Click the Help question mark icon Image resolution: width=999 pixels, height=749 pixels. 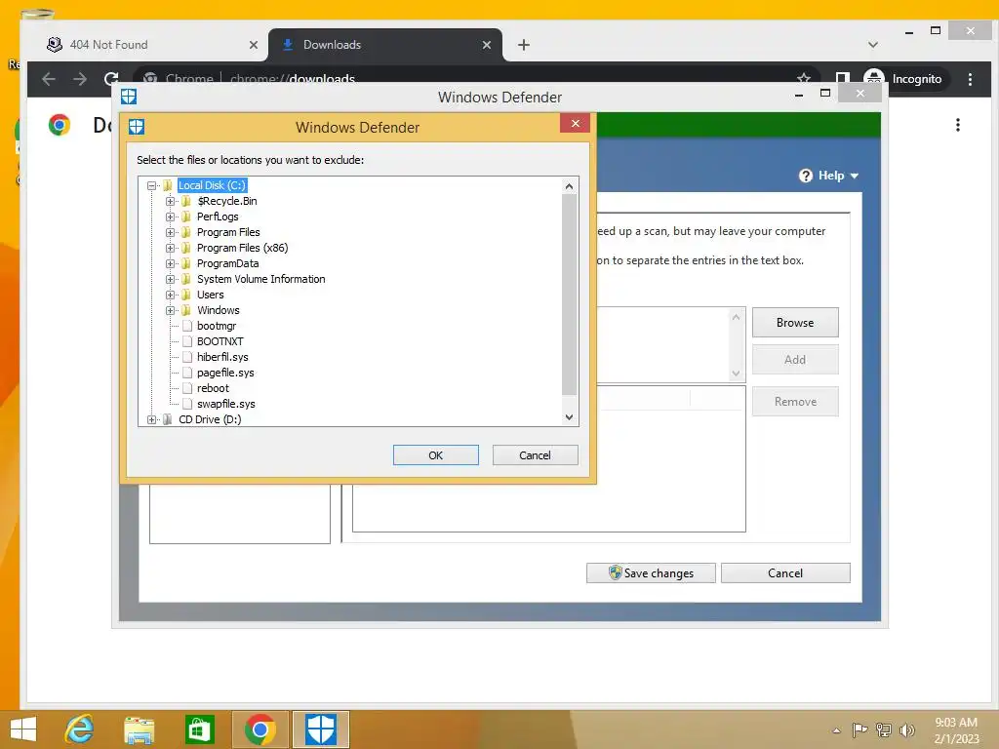[x=805, y=176]
